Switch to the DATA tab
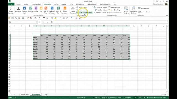The width and height of the screenshot is (177, 99). point(56,4)
